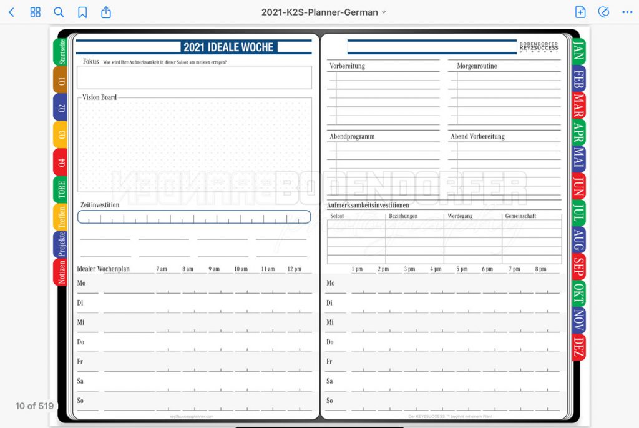Click the 12 pm time label

[x=295, y=269]
